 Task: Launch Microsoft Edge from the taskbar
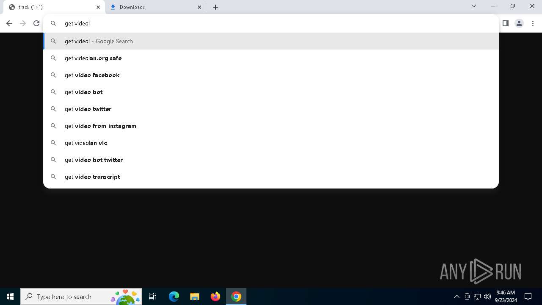point(174,297)
